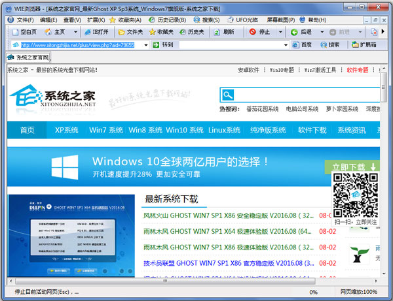393x301 pixels.
Task: Click the red-X page icon in the toolbar
Action: tap(374, 32)
